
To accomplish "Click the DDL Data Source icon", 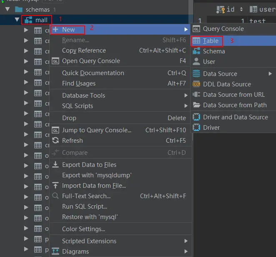I will click(x=196, y=84).
